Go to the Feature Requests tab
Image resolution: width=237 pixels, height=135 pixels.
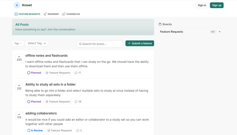(x=27, y=14)
